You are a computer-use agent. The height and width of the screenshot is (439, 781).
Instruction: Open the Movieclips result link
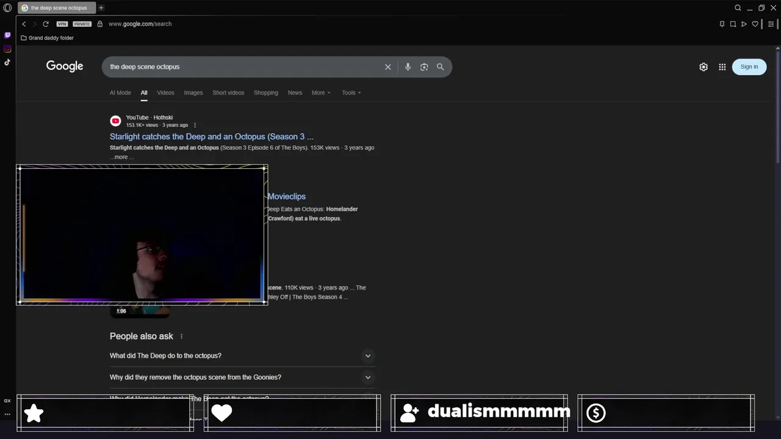287,196
